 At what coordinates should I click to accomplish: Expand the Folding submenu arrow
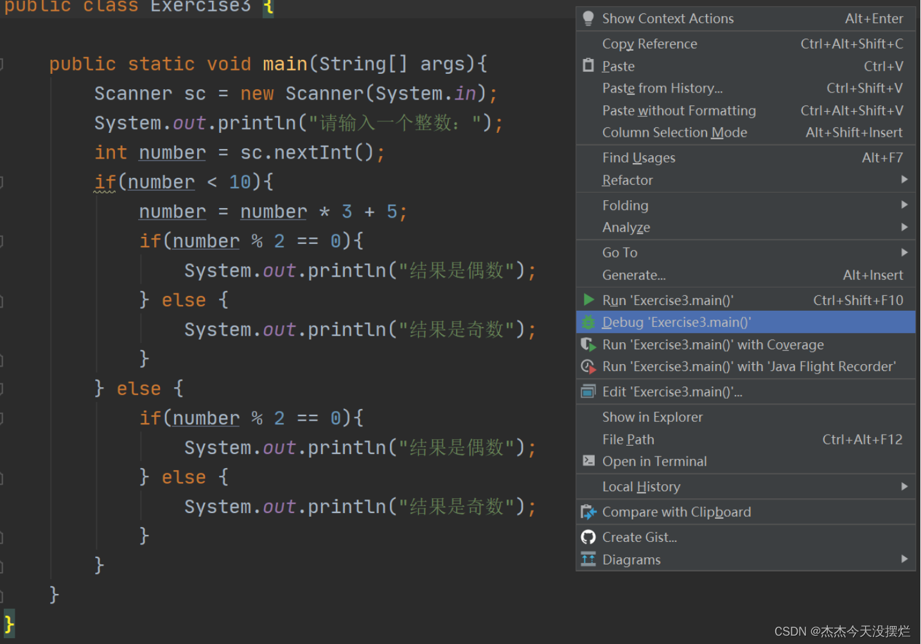tap(904, 205)
